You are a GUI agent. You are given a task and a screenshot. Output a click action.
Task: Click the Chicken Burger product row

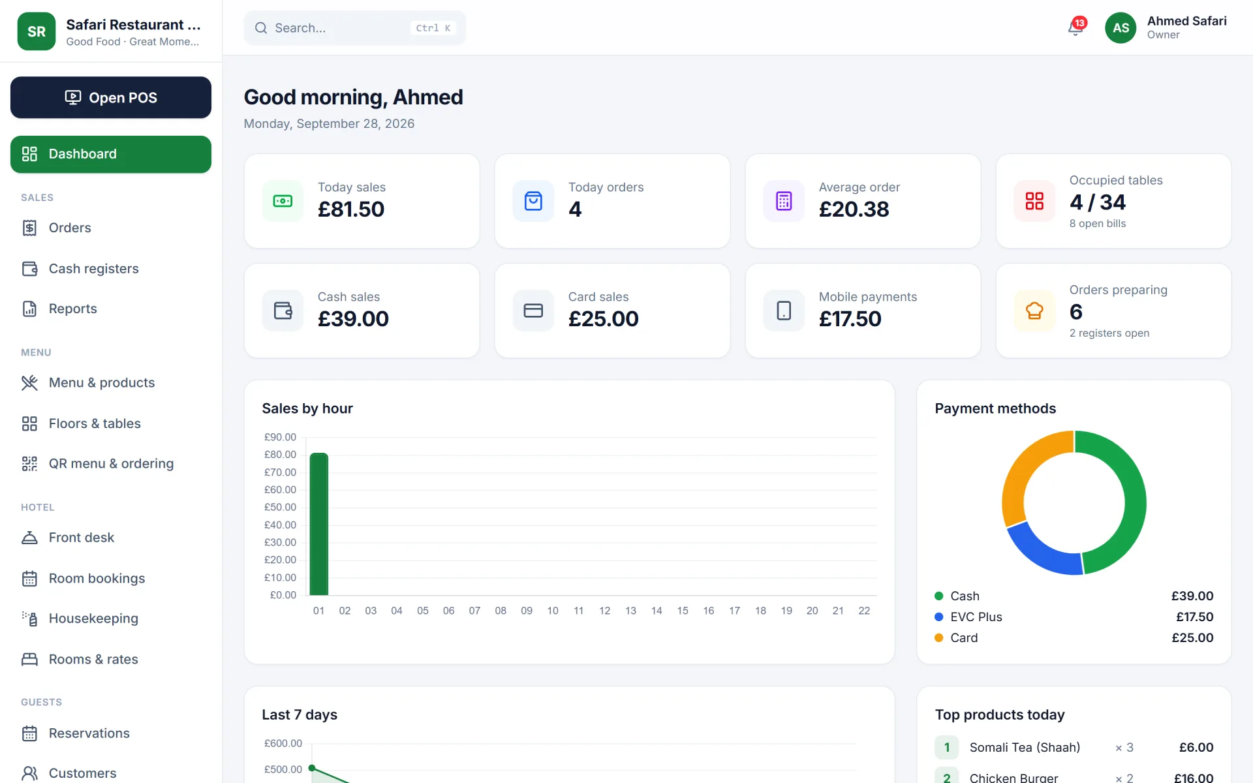1074,776
